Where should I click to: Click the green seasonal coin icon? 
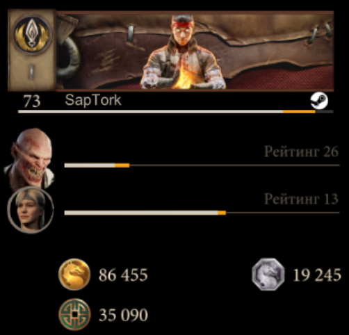74,314
